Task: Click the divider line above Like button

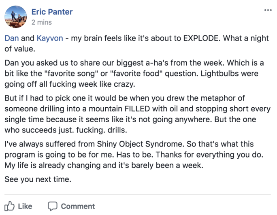Action: [x=138, y=195]
